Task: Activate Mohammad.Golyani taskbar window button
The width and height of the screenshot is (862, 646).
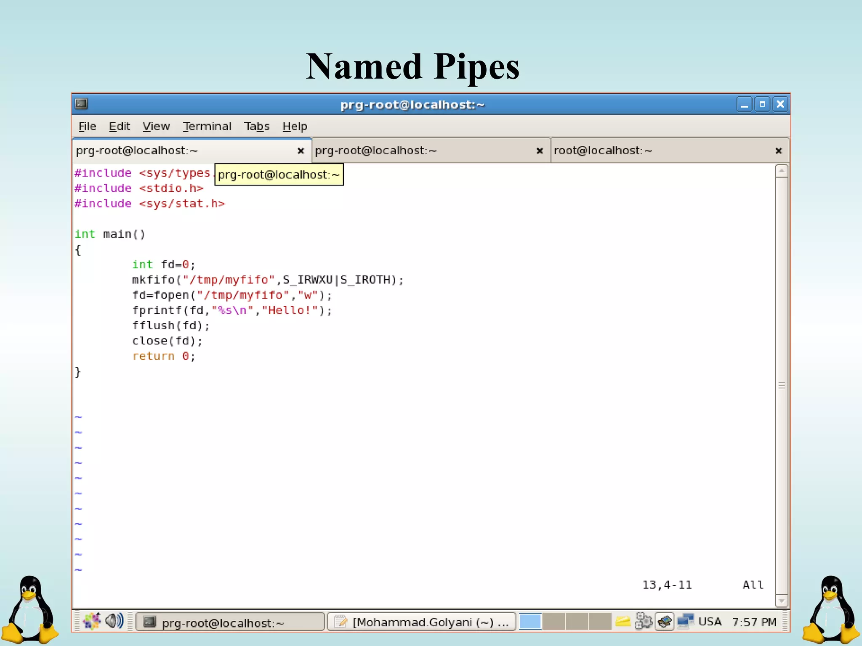Action: [x=422, y=622]
